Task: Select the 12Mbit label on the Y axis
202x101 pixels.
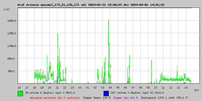Action: pos(12,33)
